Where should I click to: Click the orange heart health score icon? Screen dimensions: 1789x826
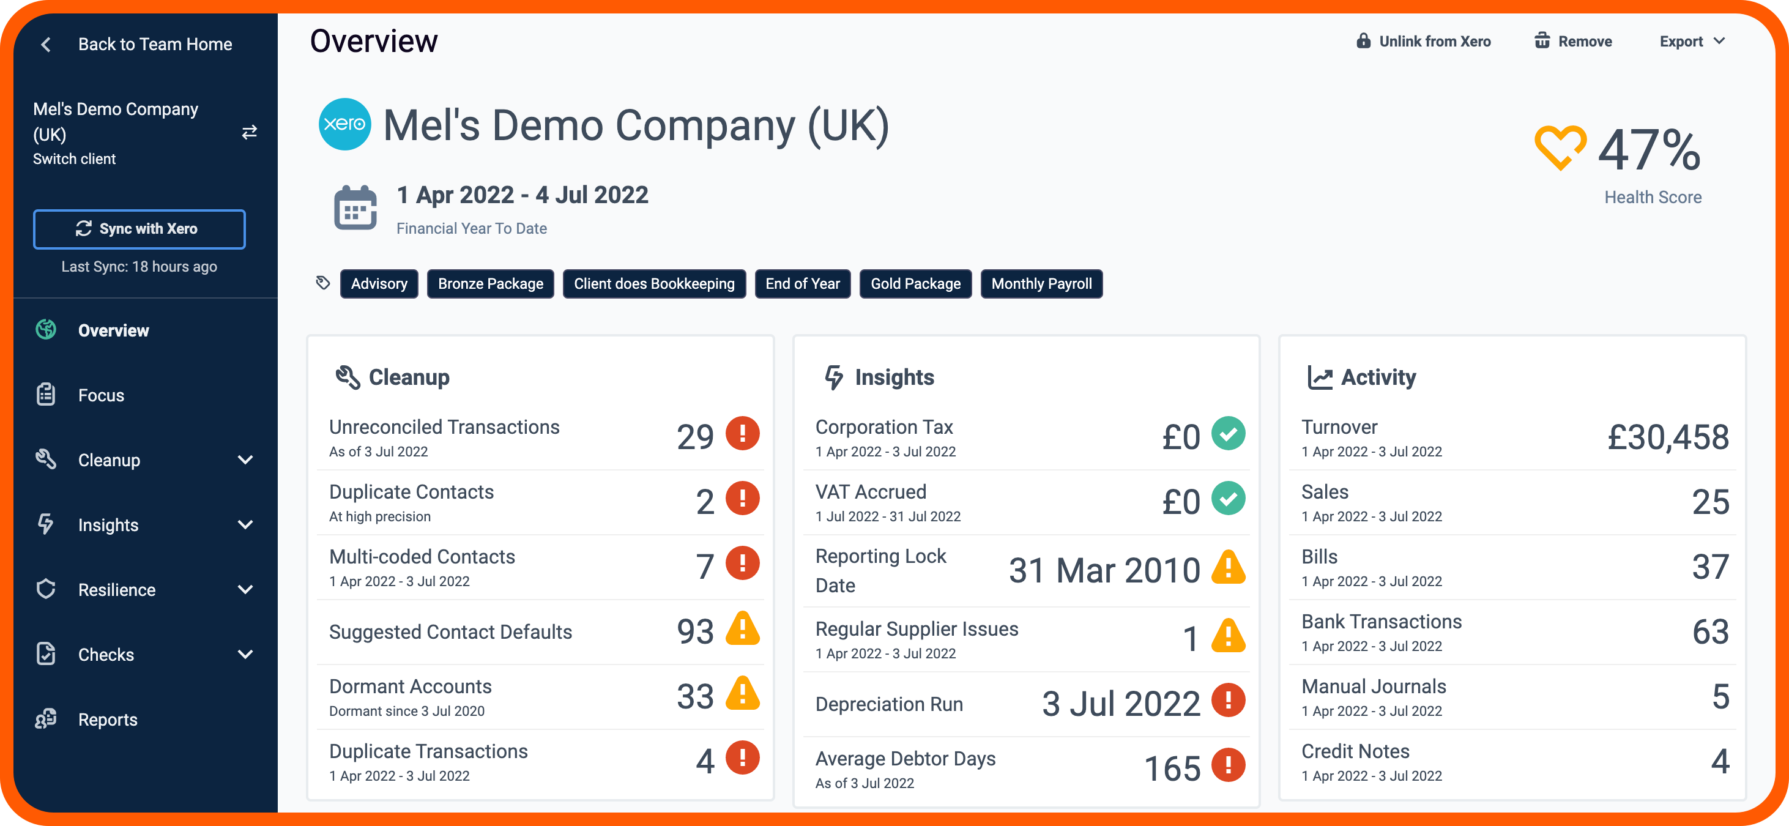point(1560,147)
